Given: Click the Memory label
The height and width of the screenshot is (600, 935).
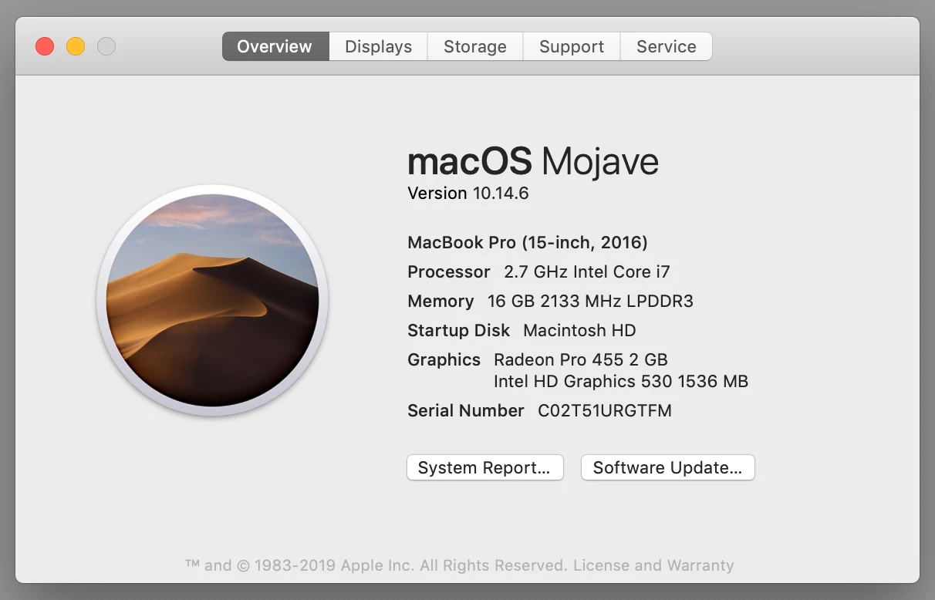Looking at the screenshot, I should pyautogui.click(x=440, y=301).
